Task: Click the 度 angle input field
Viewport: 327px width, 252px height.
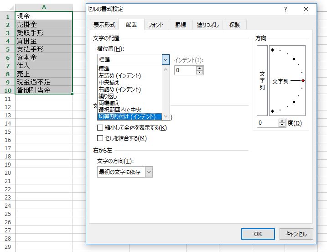Action: (268, 123)
